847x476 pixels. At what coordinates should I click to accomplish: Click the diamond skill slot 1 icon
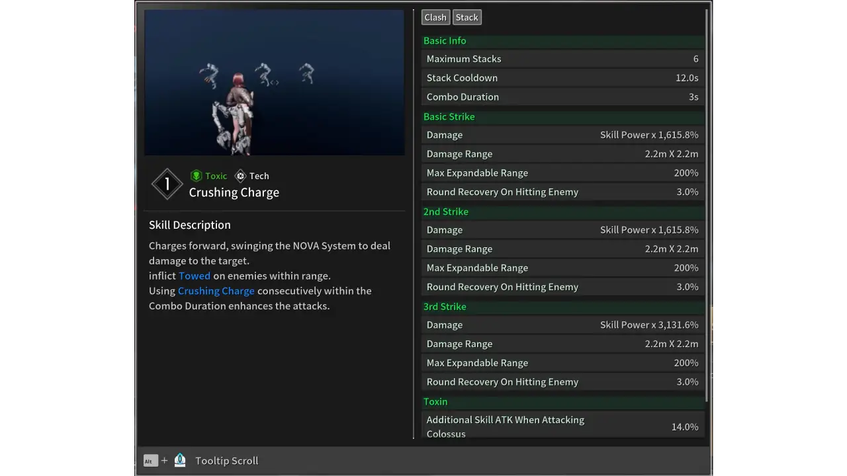click(x=167, y=184)
